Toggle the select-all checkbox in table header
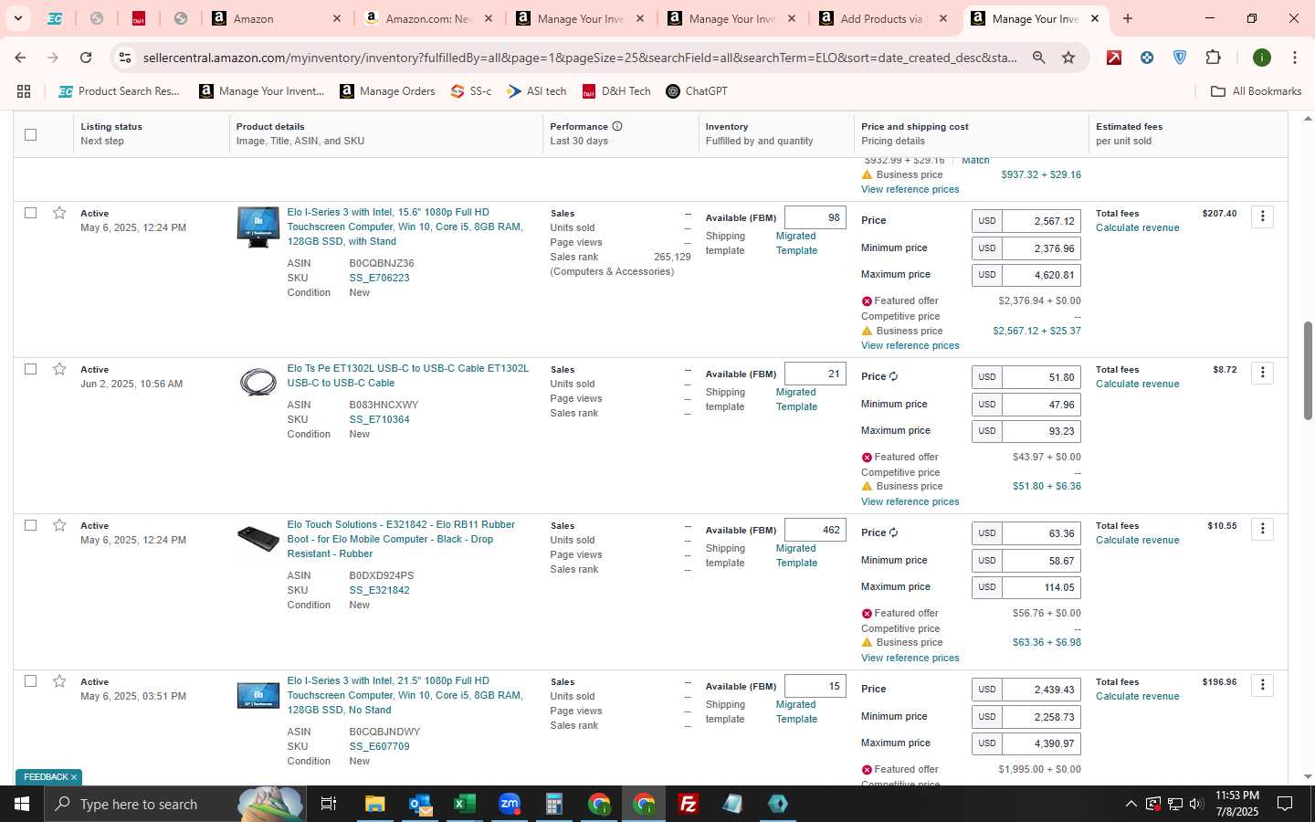The height and width of the screenshot is (822, 1315). (30, 134)
